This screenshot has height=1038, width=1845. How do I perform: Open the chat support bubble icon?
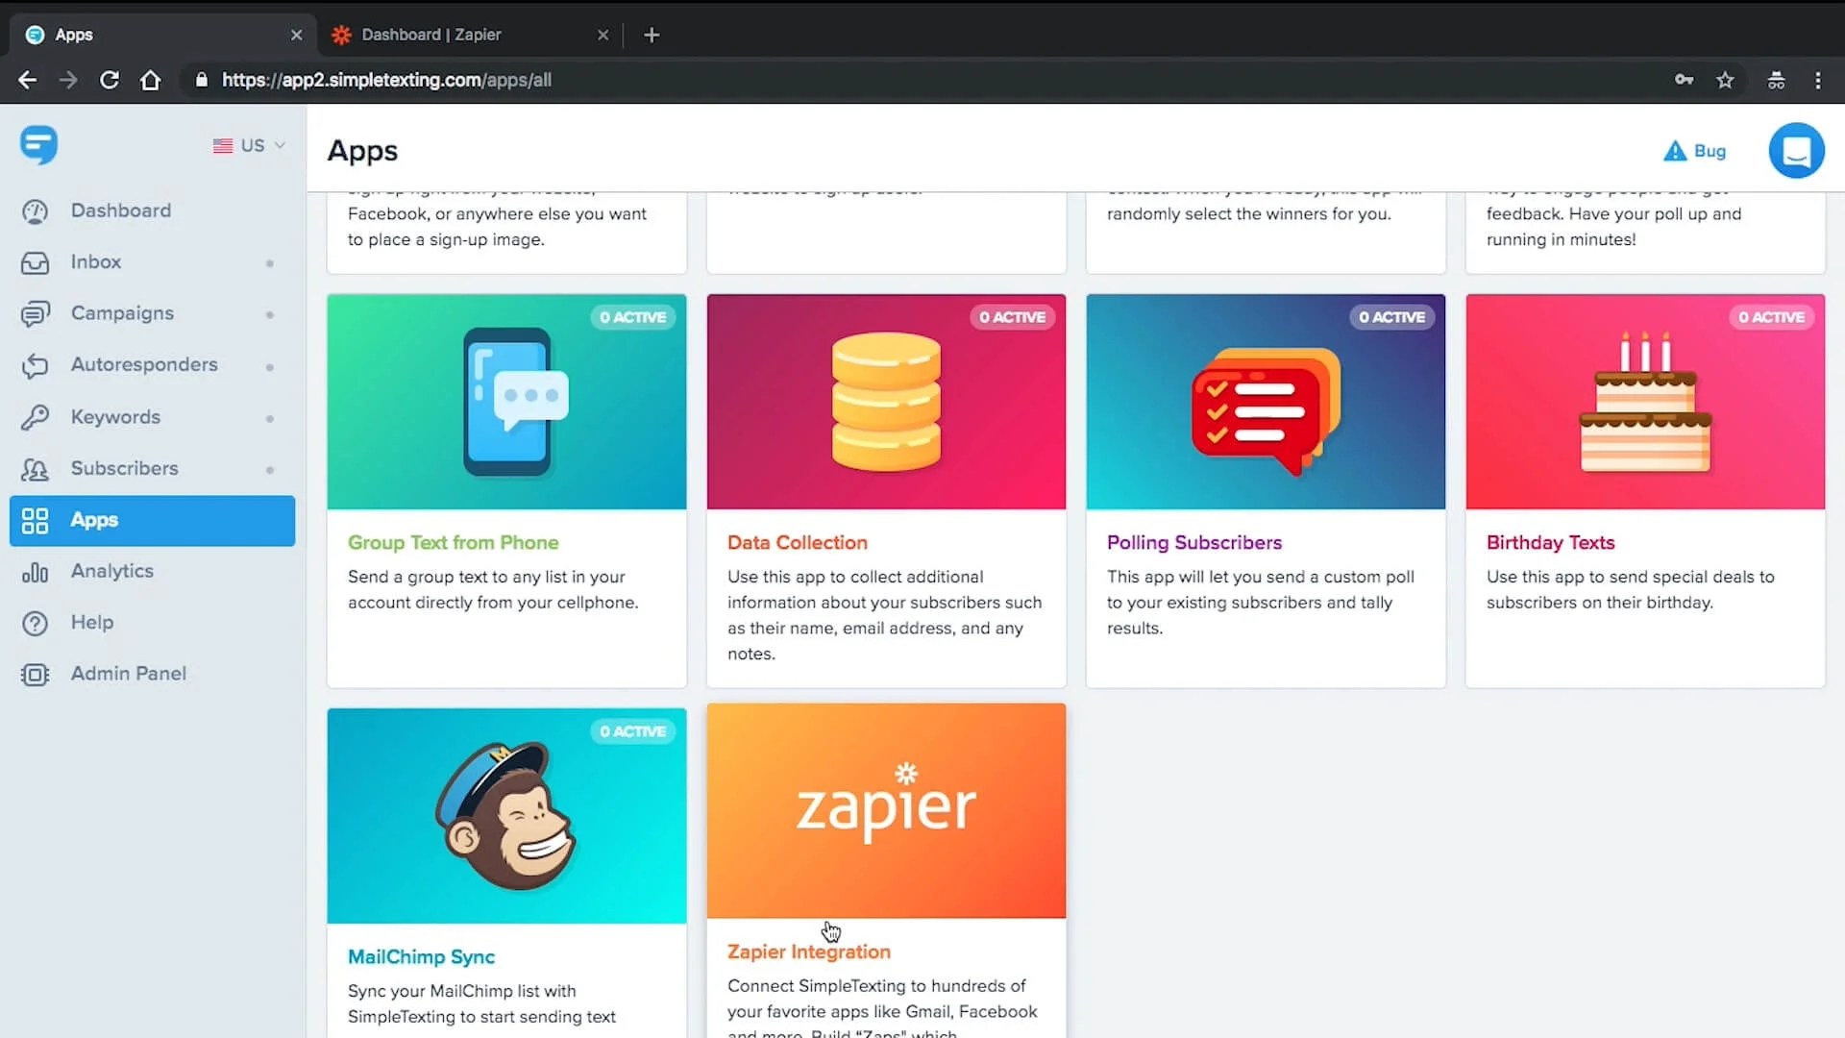pos(1795,151)
